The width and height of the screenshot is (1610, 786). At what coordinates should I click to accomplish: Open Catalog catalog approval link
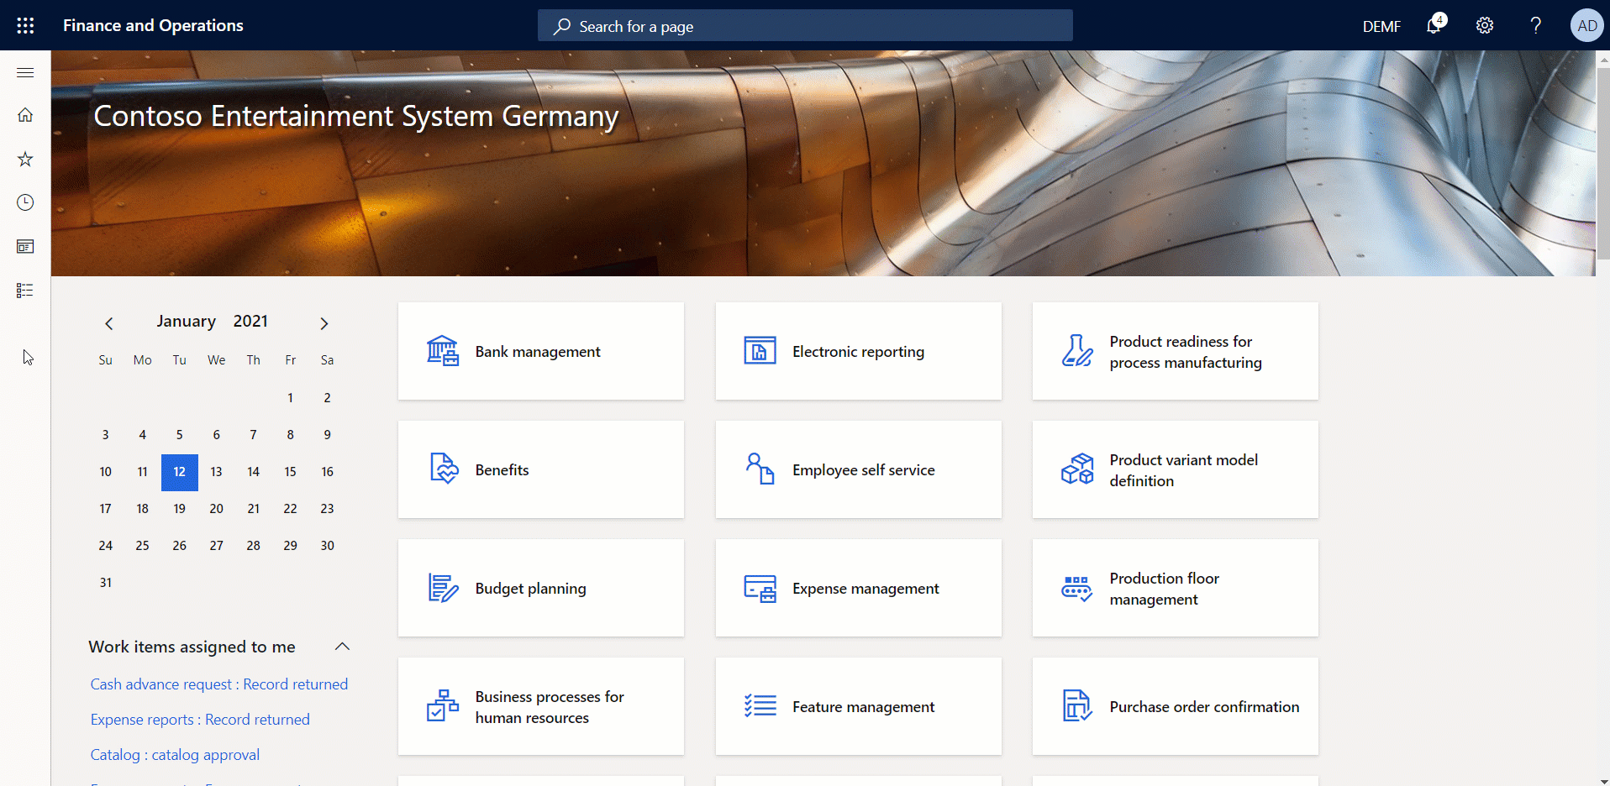[175, 755]
